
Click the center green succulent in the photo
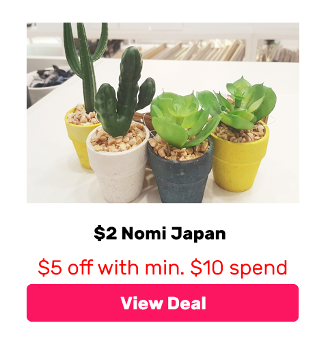click(x=180, y=118)
